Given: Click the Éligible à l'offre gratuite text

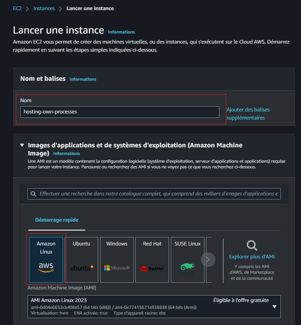Looking at the screenshot, I should pos(241,300).
